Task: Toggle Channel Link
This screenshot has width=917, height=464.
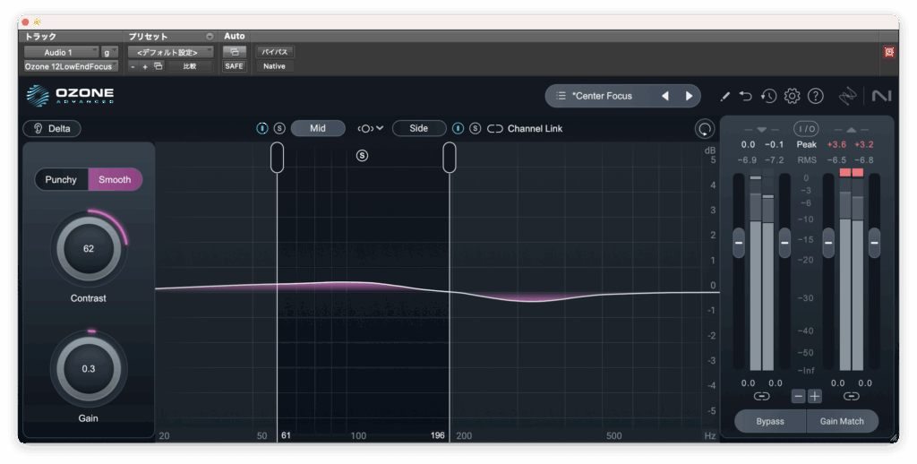Action: (x=525, y=128)
